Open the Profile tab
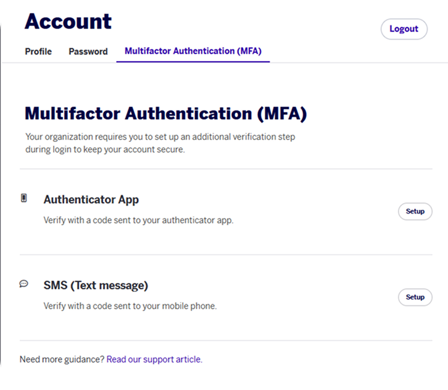Image resolution: width=448 pixels, height=390 pixels. tap(38, 51)
